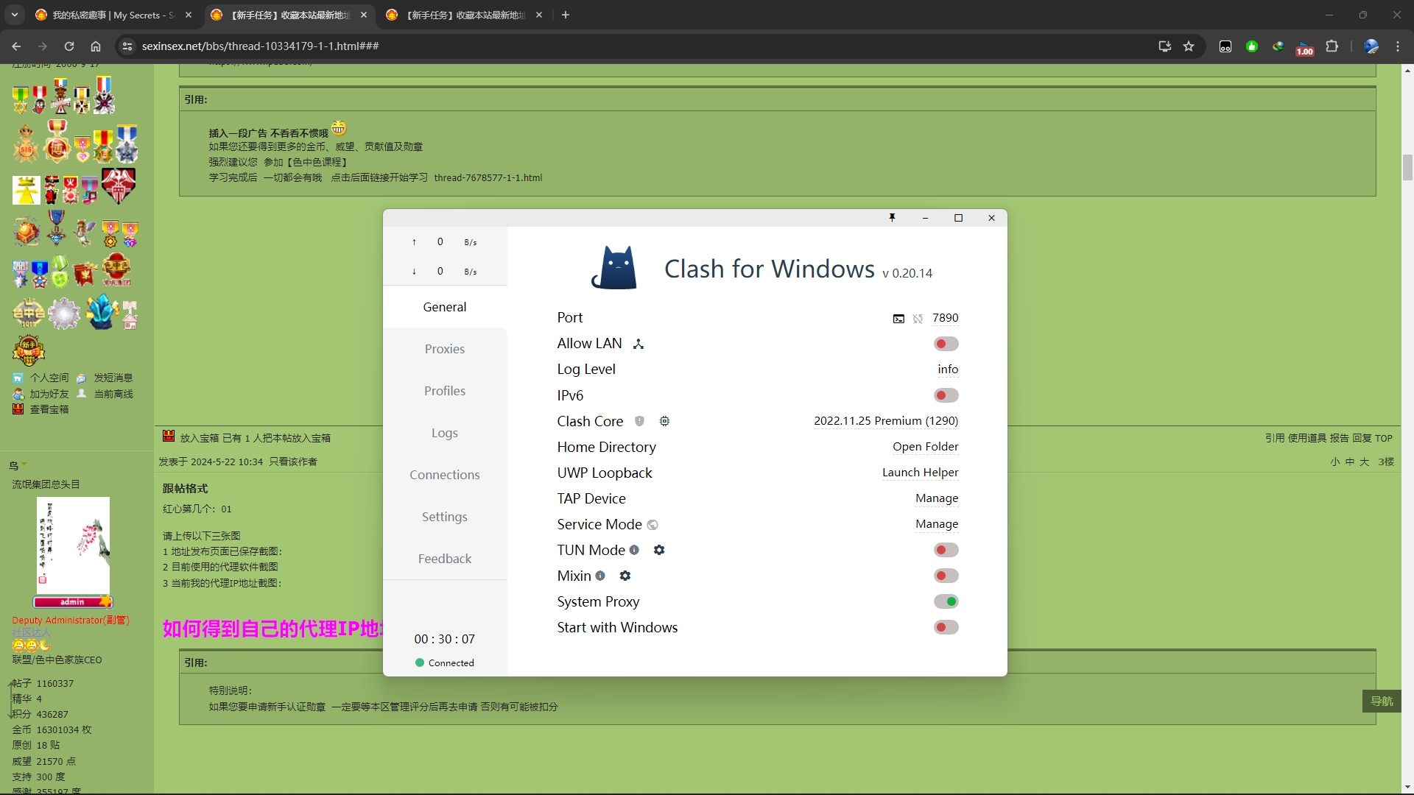Click the page vertical scrollbar thumb

1407,167
